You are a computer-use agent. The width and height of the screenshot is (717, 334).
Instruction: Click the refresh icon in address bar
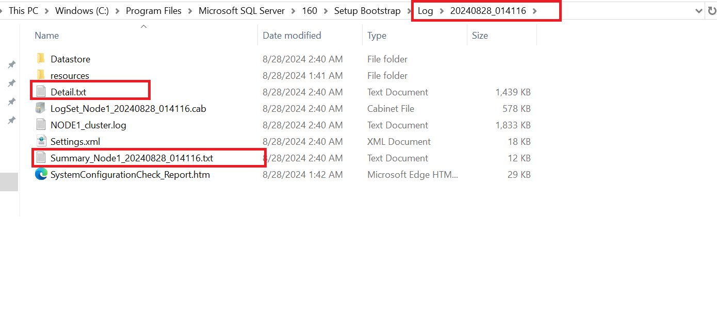pos(713,10)
